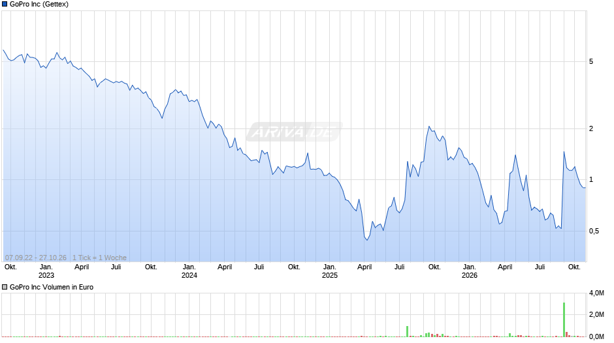Image resolution: width=614 pixels, height=343 pixels.
Task: Click the blue GoPro Inc legend square
Action: coord(5,5)
